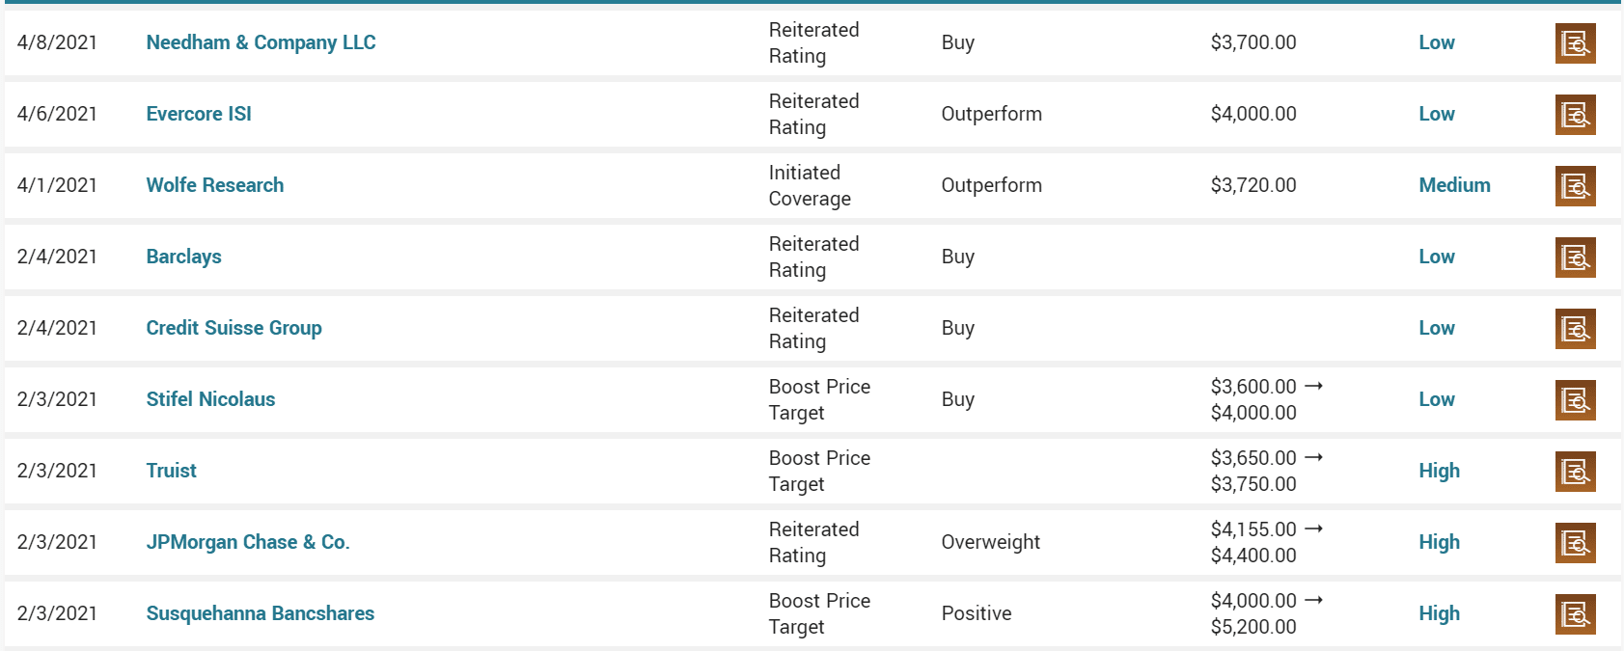Image resolution: width=1624 pixels, height=651 pixels.
Task: Open the Barclays brokerage link
Action: pyautogui.click(x=183, y=257)
